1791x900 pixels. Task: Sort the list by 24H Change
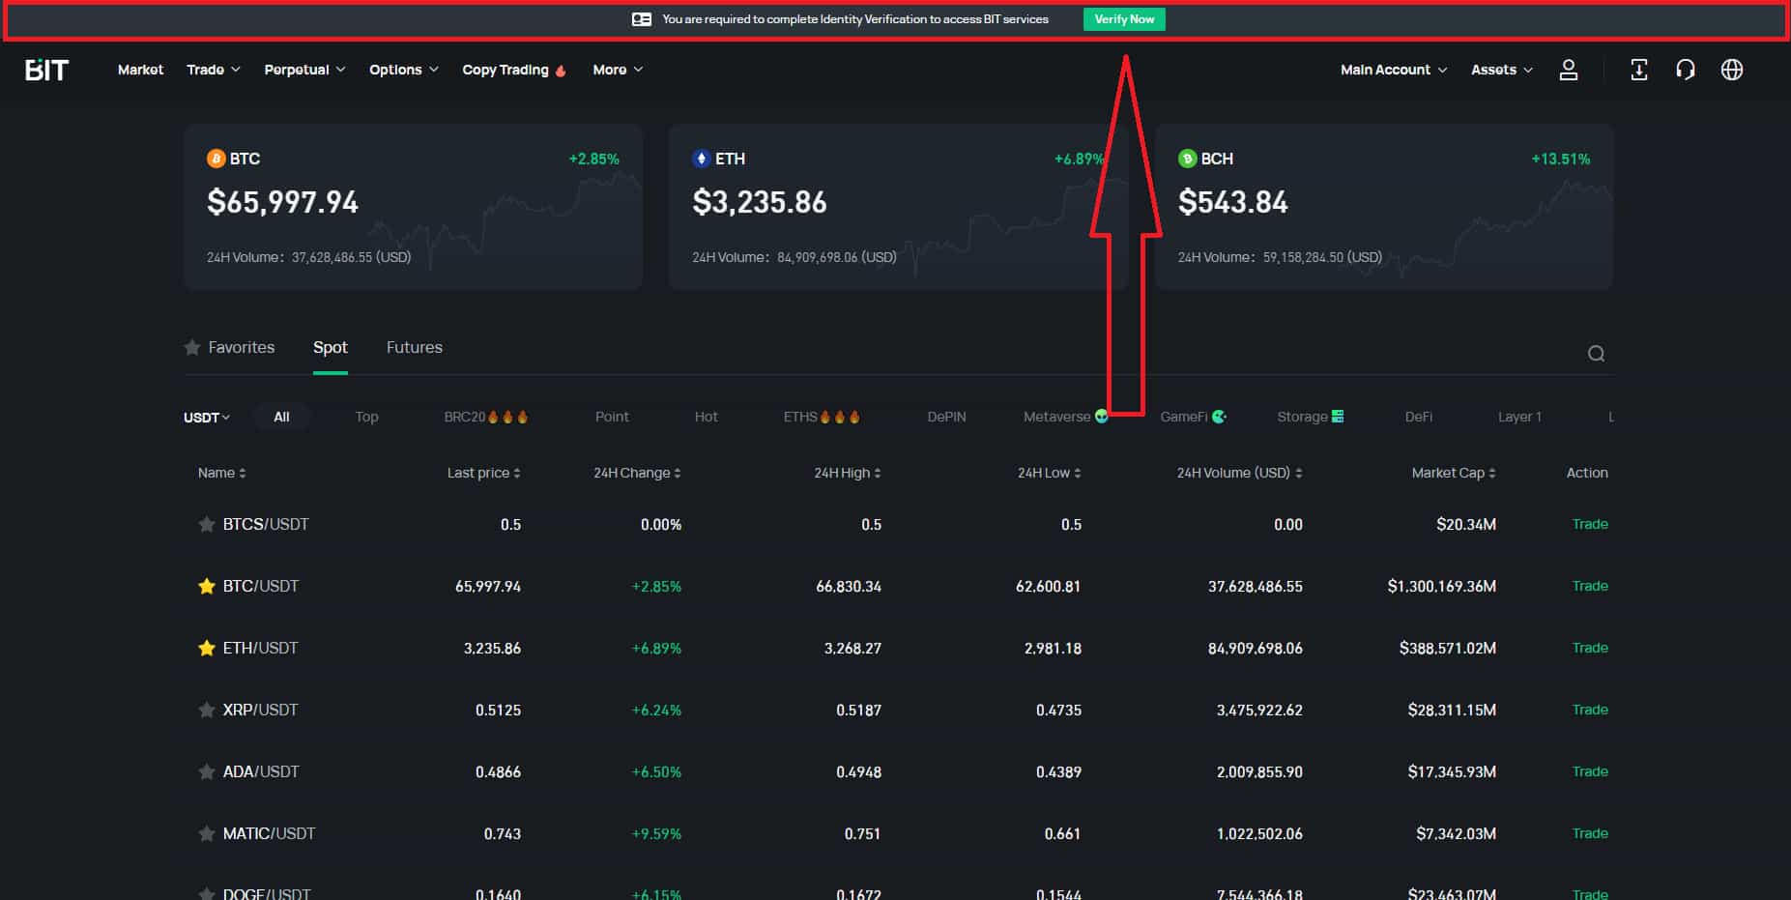click(633, 473)
